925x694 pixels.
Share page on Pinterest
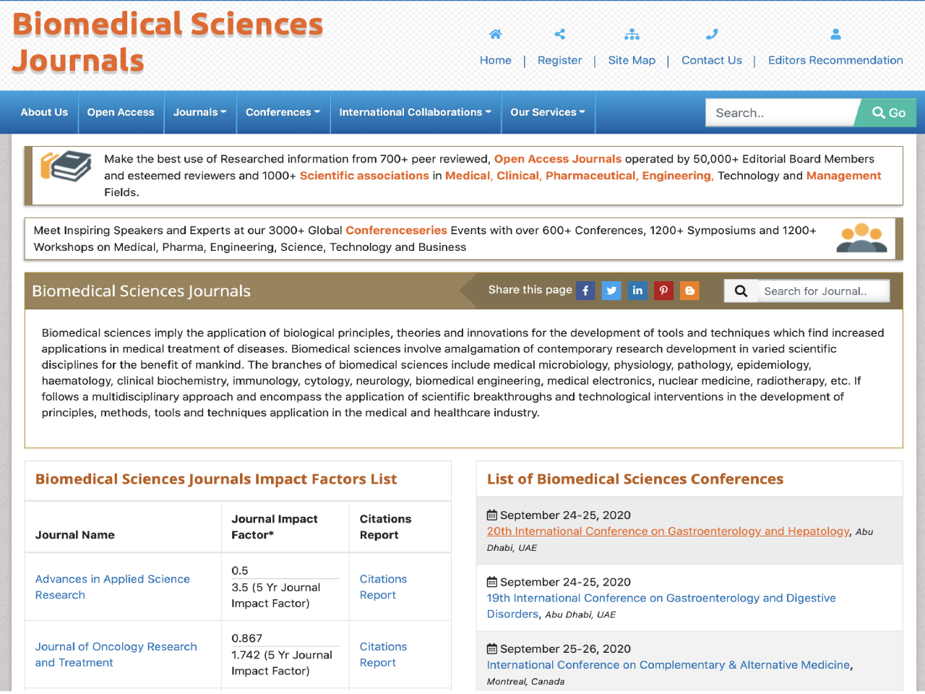tap(663, 291)
